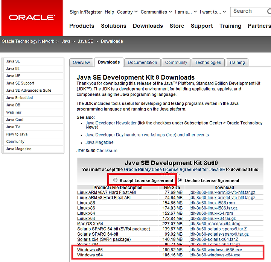Open Java Developer Newsletter link

tap(111, 123)
